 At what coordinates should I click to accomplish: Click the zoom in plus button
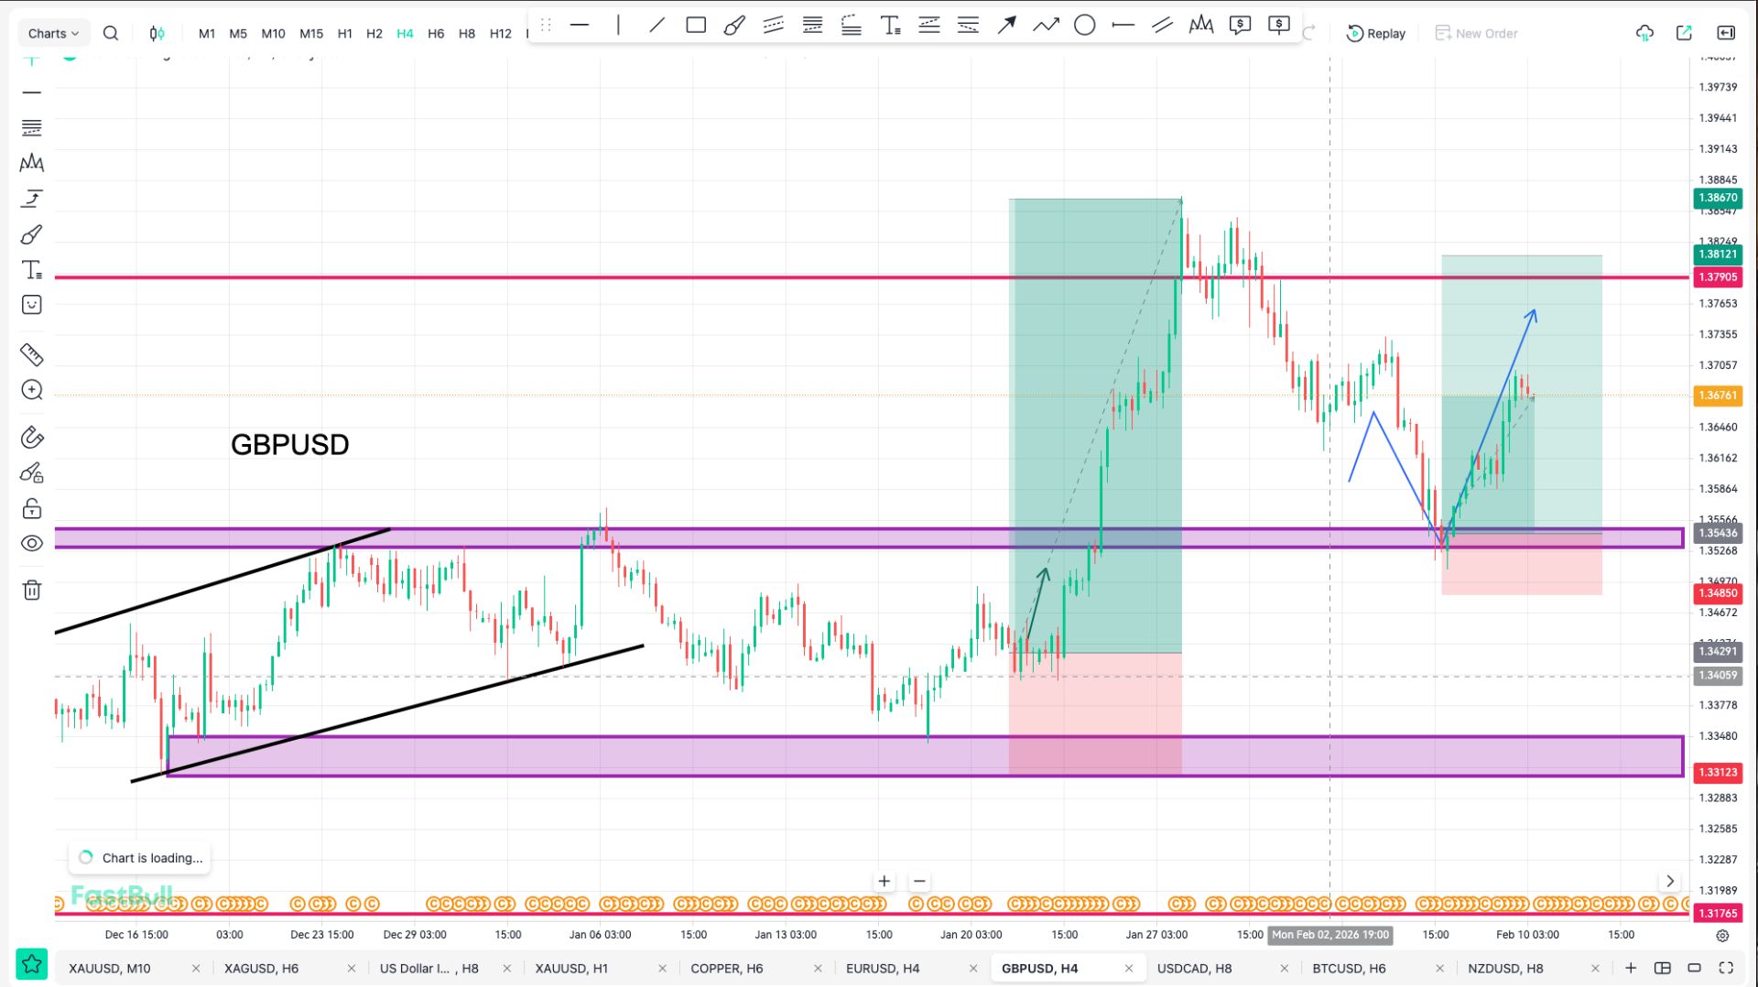(884, 881)
